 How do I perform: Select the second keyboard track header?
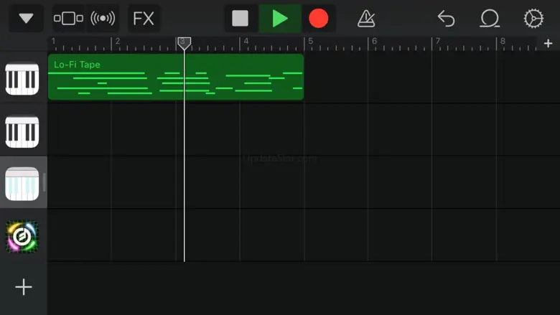(22, 131)
